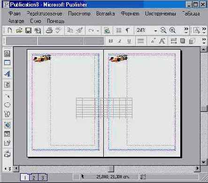Click the Zoom In magnifier icon
Image resolution: width=208 pixels, height=183 pixels.
[172, 30]
